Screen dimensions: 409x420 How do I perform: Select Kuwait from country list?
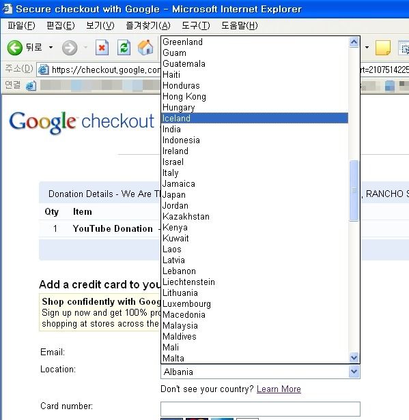click(255, 238)
